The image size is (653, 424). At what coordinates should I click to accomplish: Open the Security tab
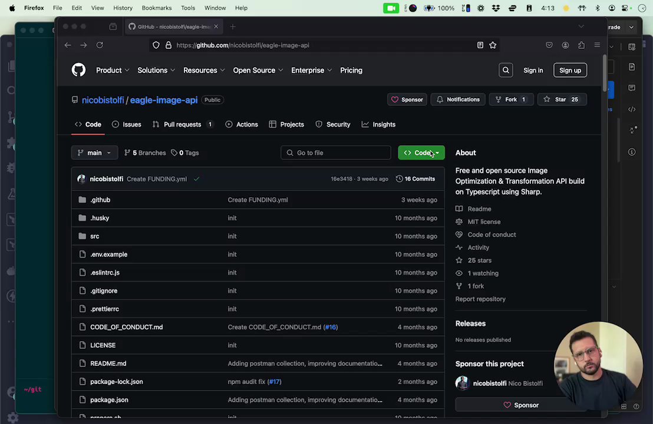(333, 124)
